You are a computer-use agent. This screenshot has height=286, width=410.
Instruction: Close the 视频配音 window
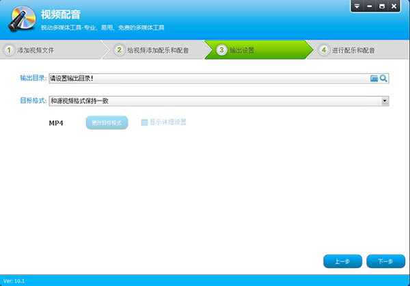click(x=394, y=6)
